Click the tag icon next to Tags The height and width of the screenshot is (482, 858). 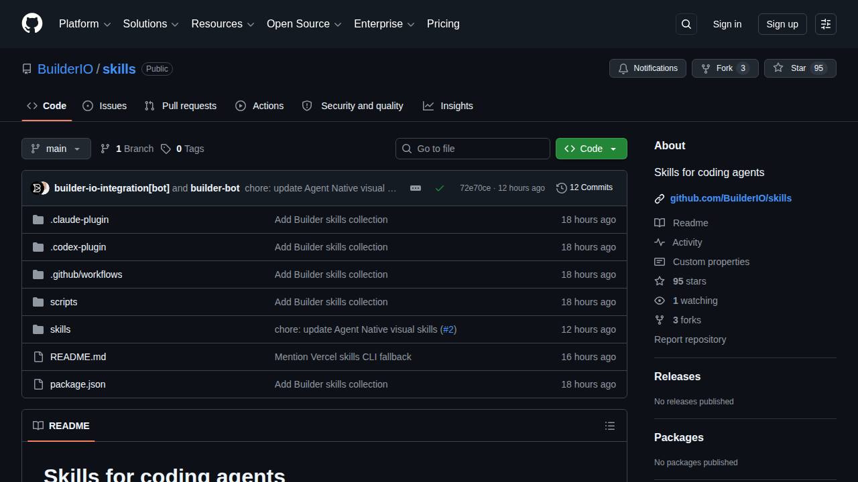[x=166, y=149]
